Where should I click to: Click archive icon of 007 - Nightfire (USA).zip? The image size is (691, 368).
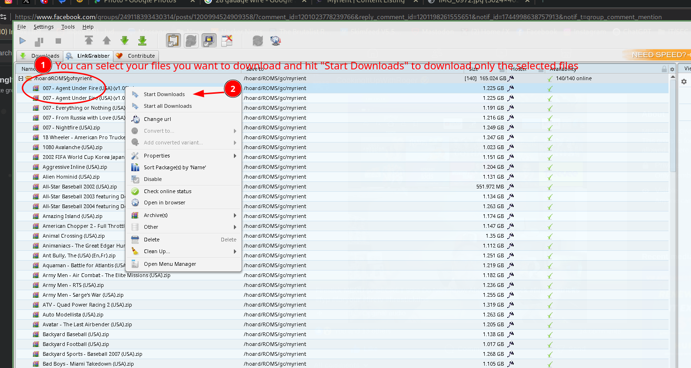point(36,128)
